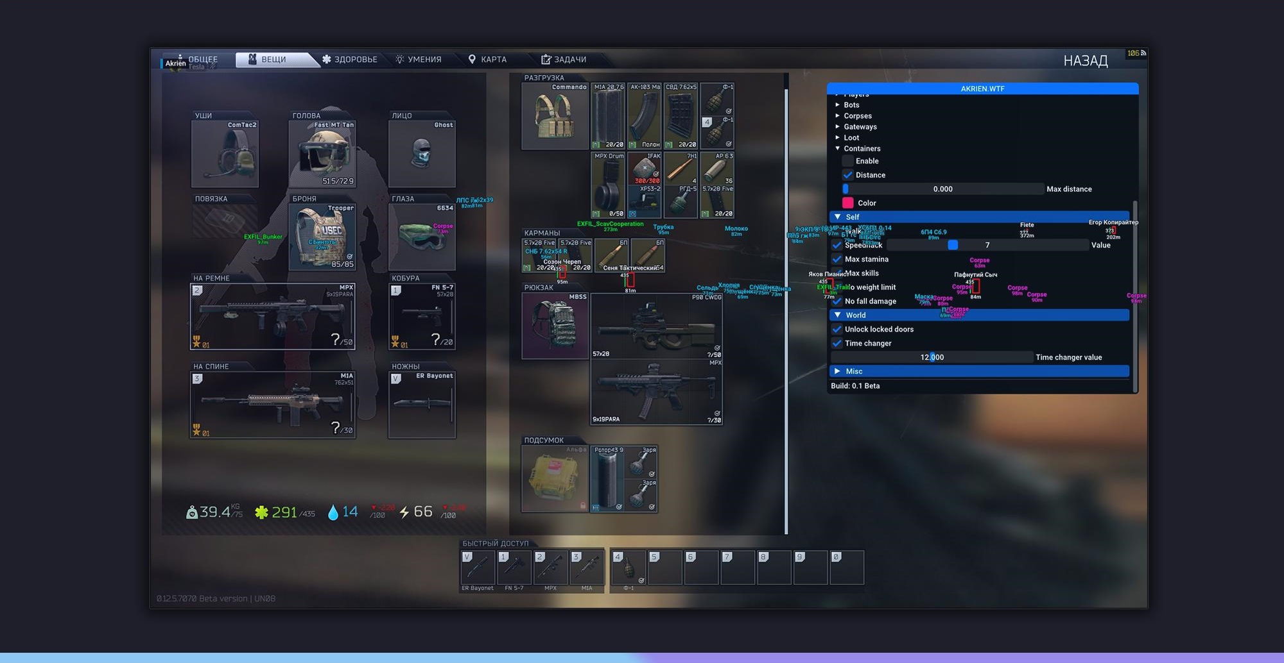Select the MPX Drum magazine
The height and width of the screenshot is (663, 1284).
(608, 185)
